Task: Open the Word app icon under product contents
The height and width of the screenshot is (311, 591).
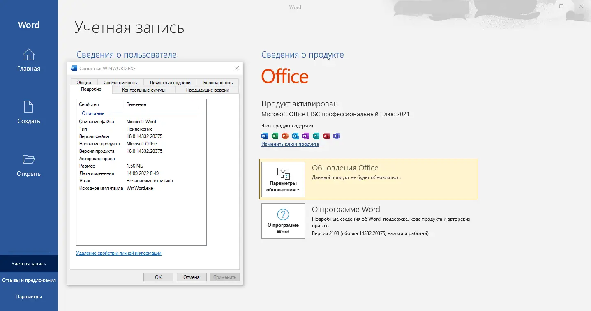Action: click(264, 136)
